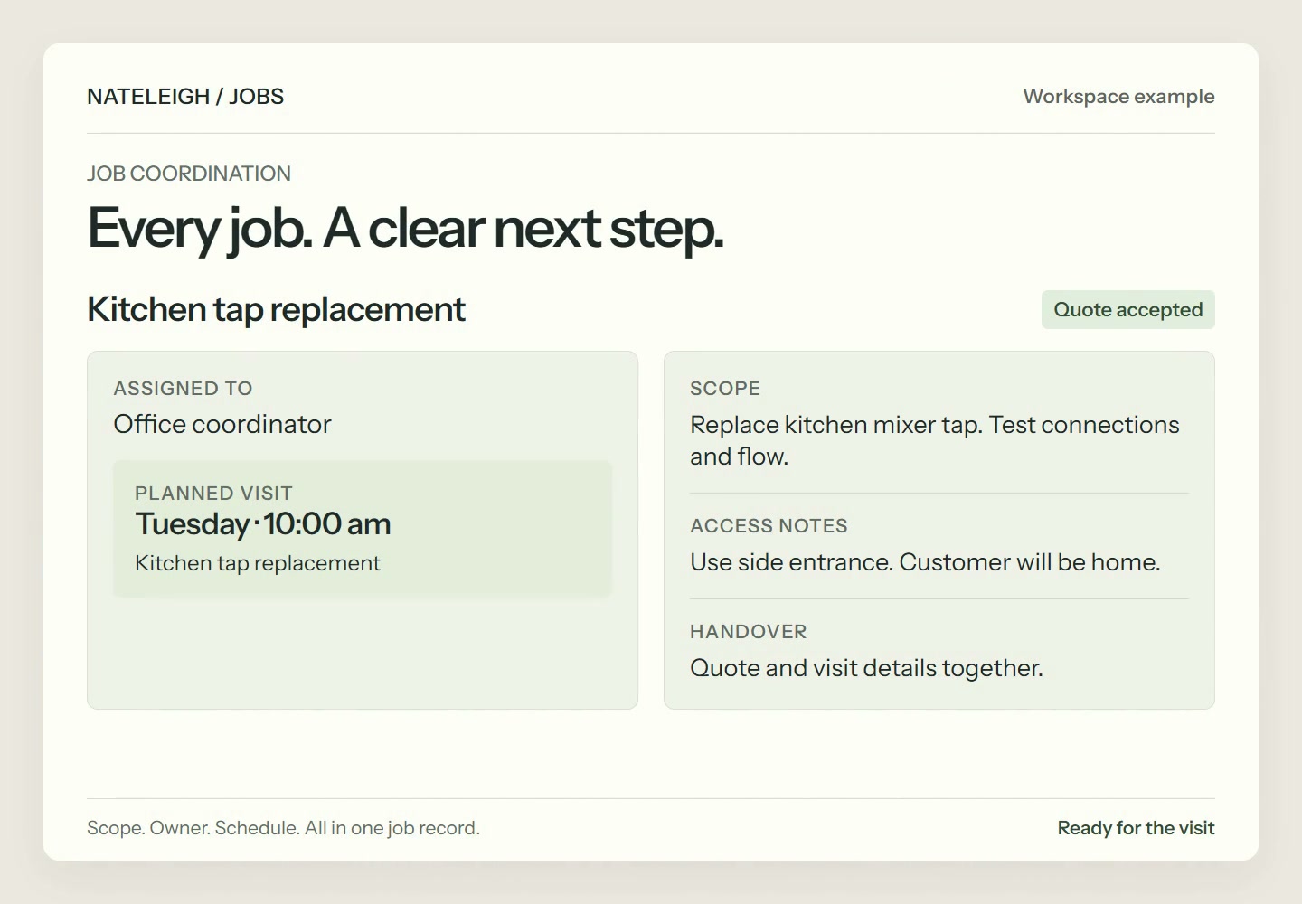Click the NATELEIGH / JOBS breadcrumb
Image resolution: width=1302 pixels, height=904 pixels.
pyautogui.click(x=185, y=97)
